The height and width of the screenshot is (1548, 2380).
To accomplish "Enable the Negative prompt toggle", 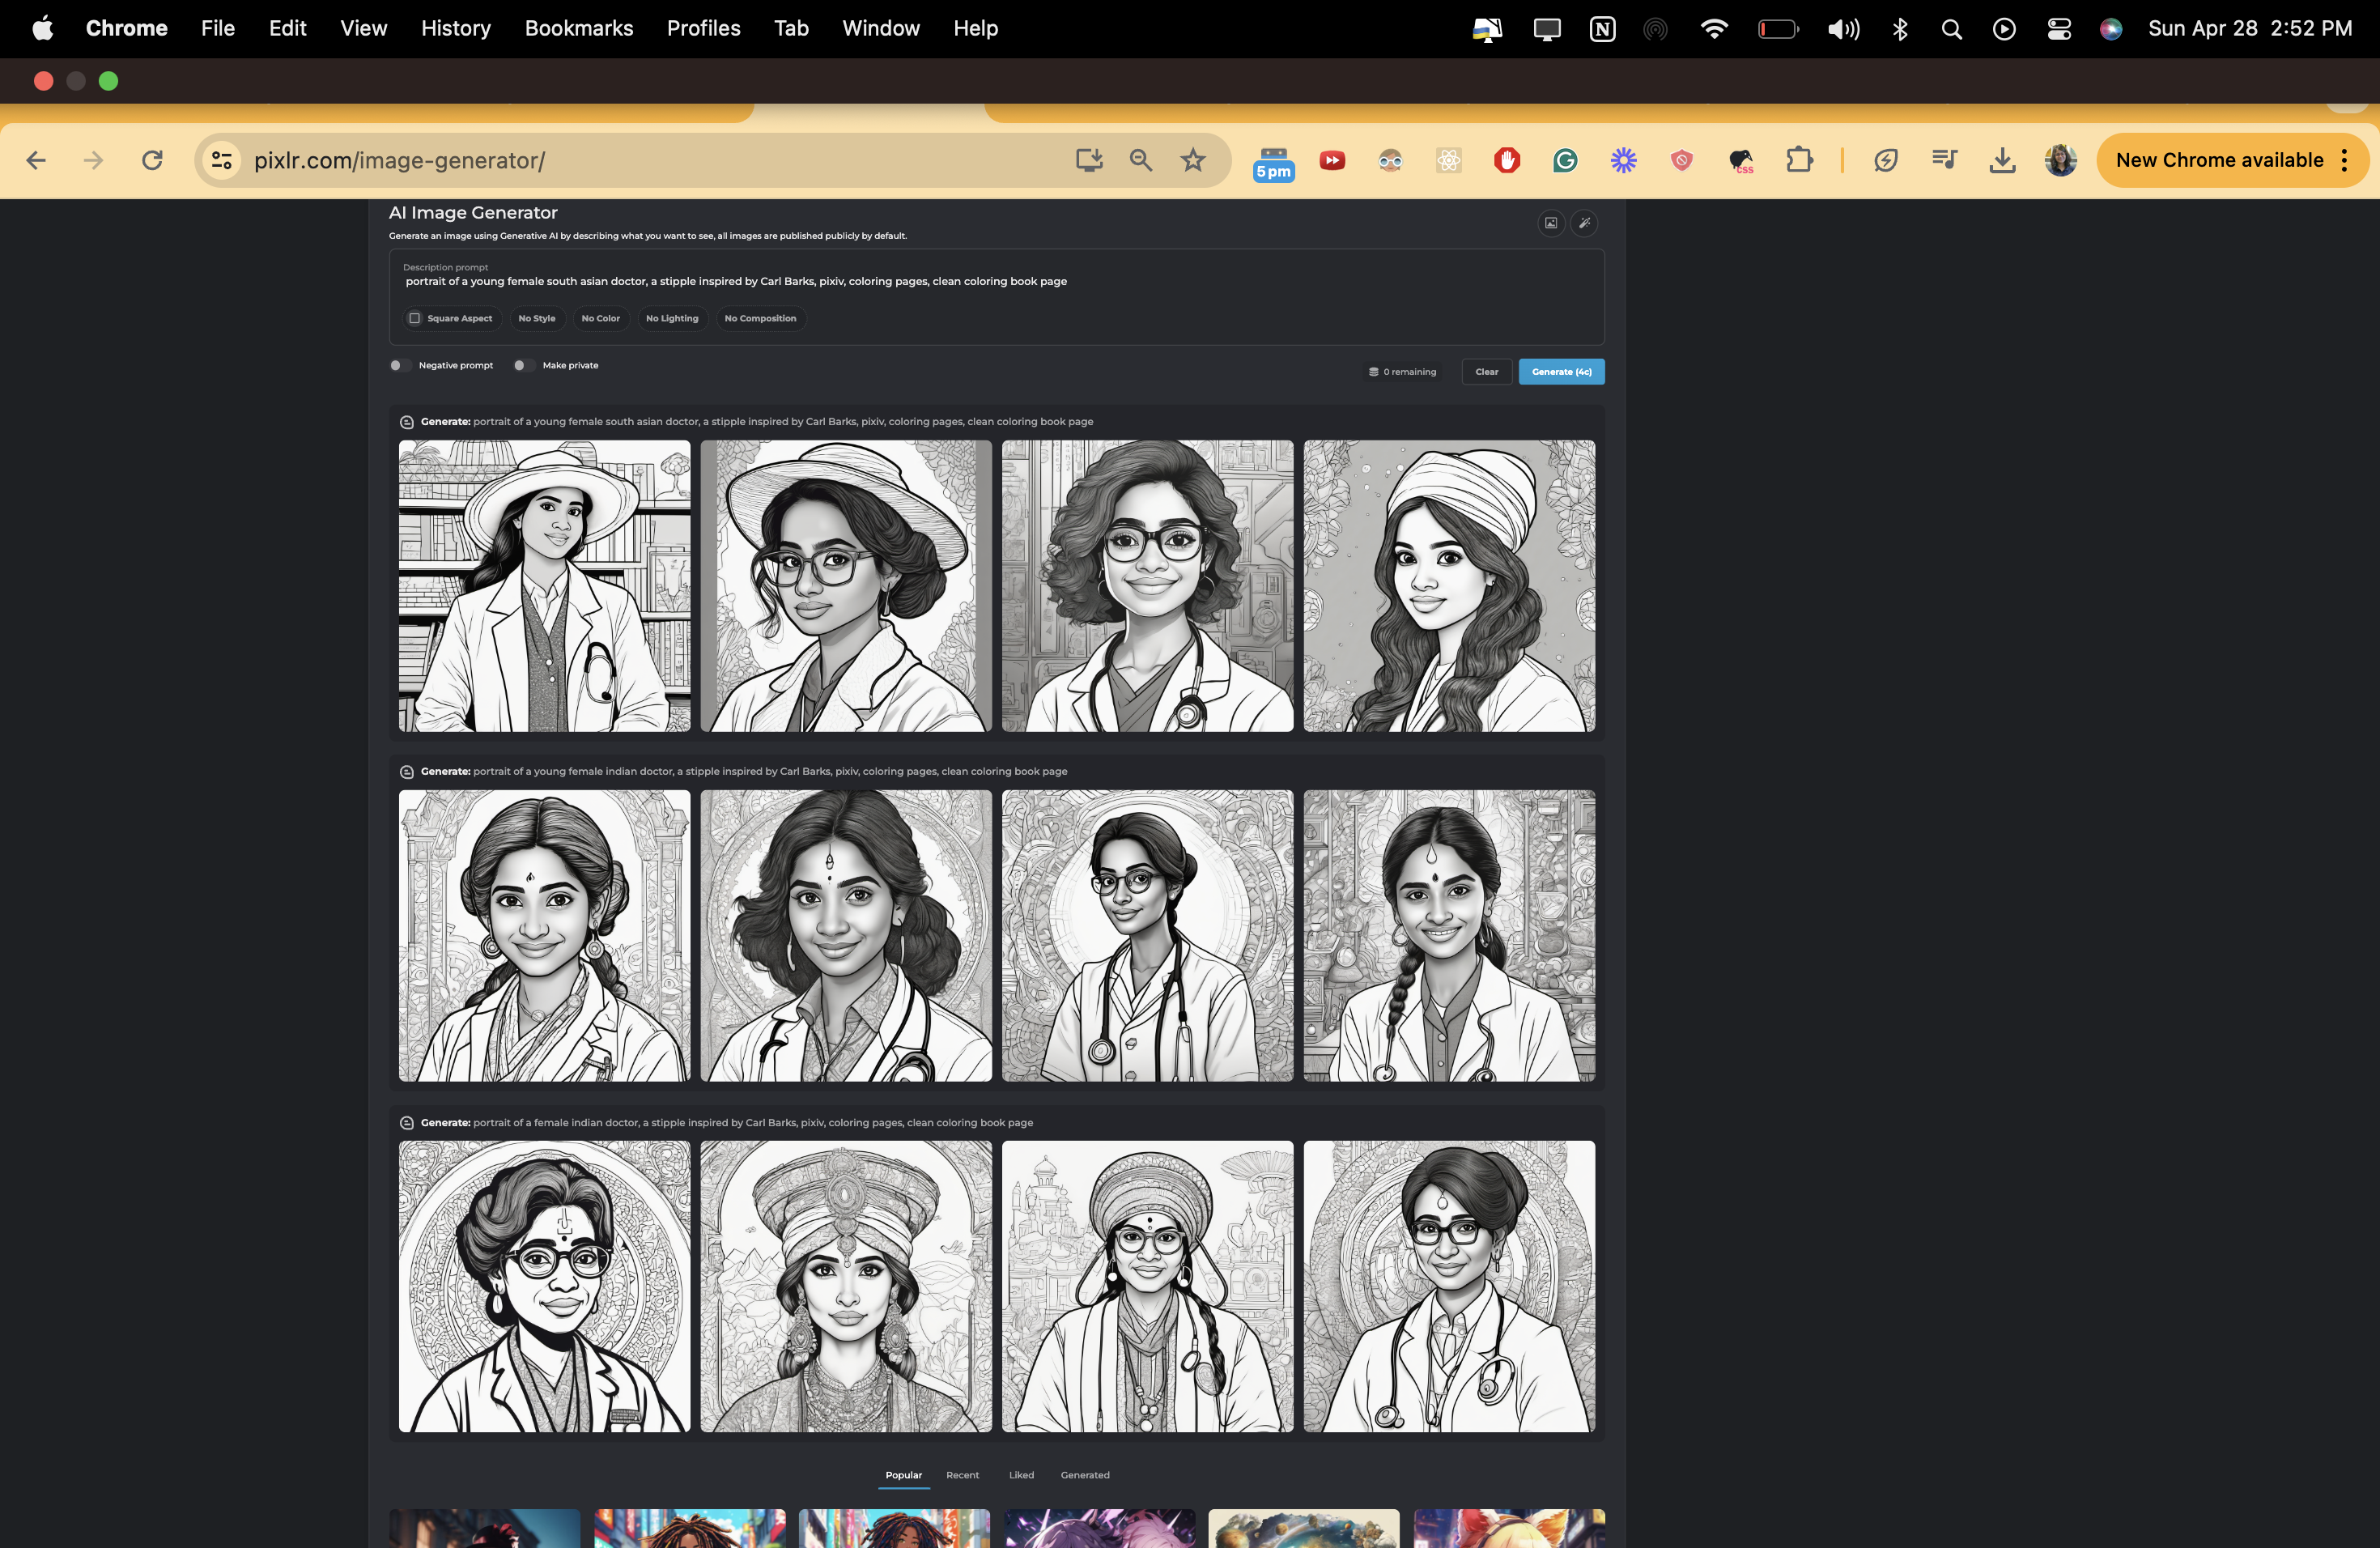I will click(x=399, y=365).
